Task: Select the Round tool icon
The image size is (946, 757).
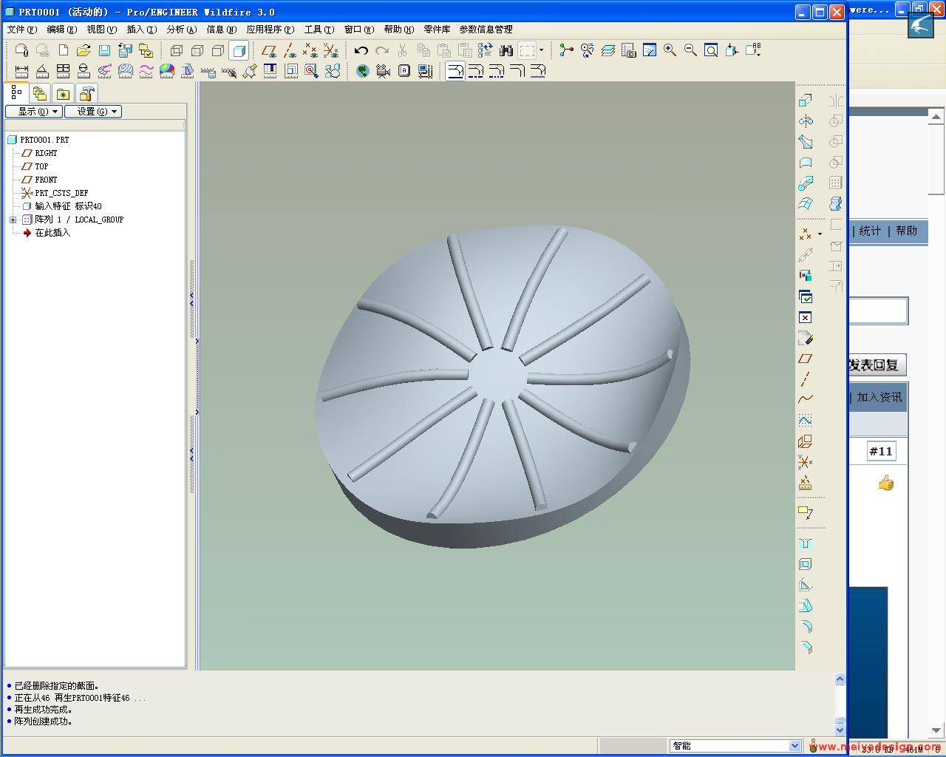Action: [x=806, y=627]
